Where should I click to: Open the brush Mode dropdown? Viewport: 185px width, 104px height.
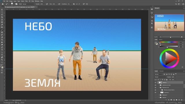point(28,4)
